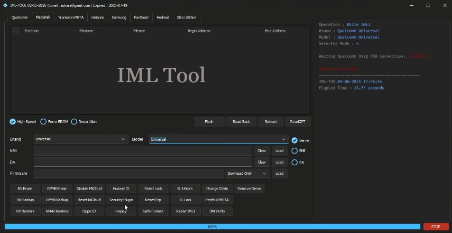This screenshot has height=233, width=452.
Task: Click the Begin Address column header
Action: pos(199,31)
